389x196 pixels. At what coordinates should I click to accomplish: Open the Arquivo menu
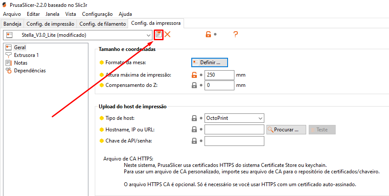point(12,14)
